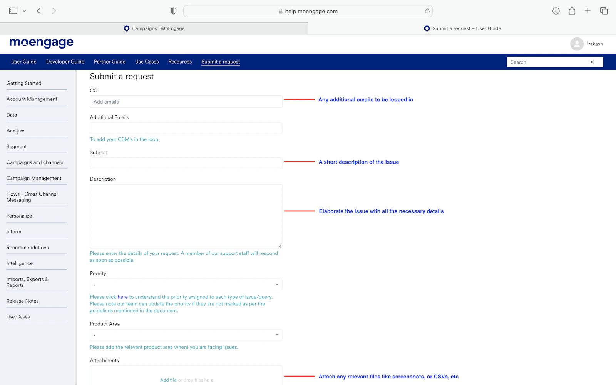Open Segment in the sidebar
Viewport: 616px width, 385px height.
tap(17, 146)
